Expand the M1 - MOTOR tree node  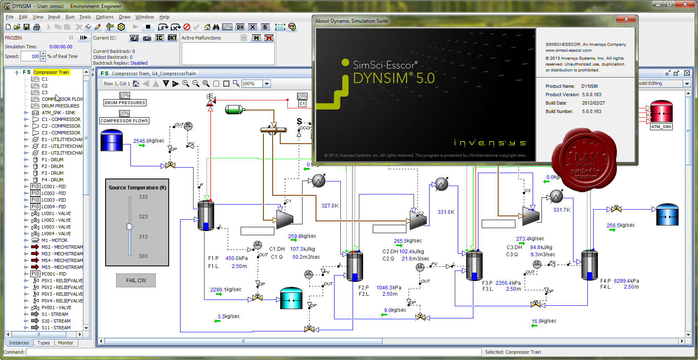coord(26,240)
